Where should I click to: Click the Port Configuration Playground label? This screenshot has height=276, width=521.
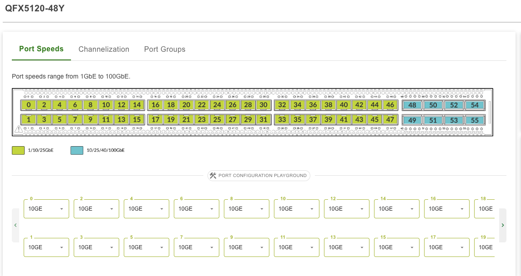tap(263, 176)
